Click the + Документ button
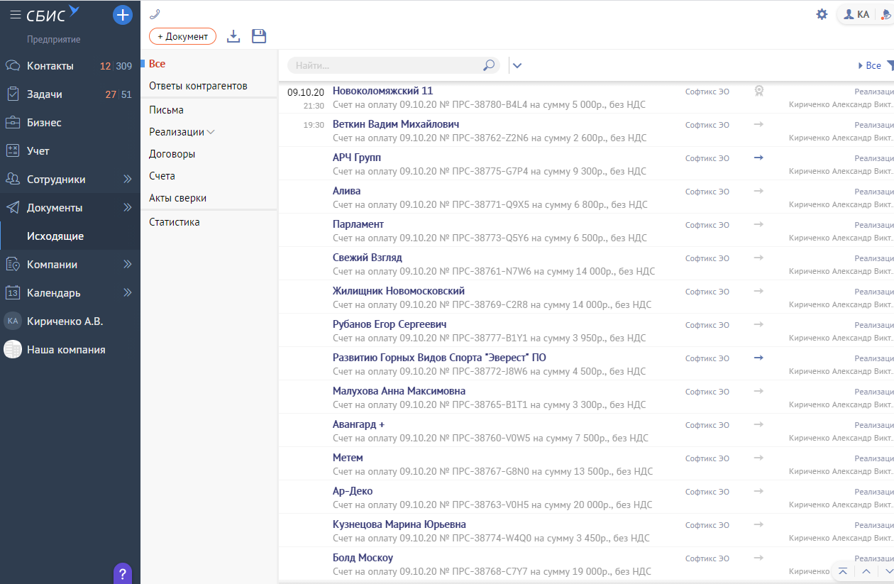Image resolution: width=894 pixels, height=584 pixels. click(x=182, y=36)
